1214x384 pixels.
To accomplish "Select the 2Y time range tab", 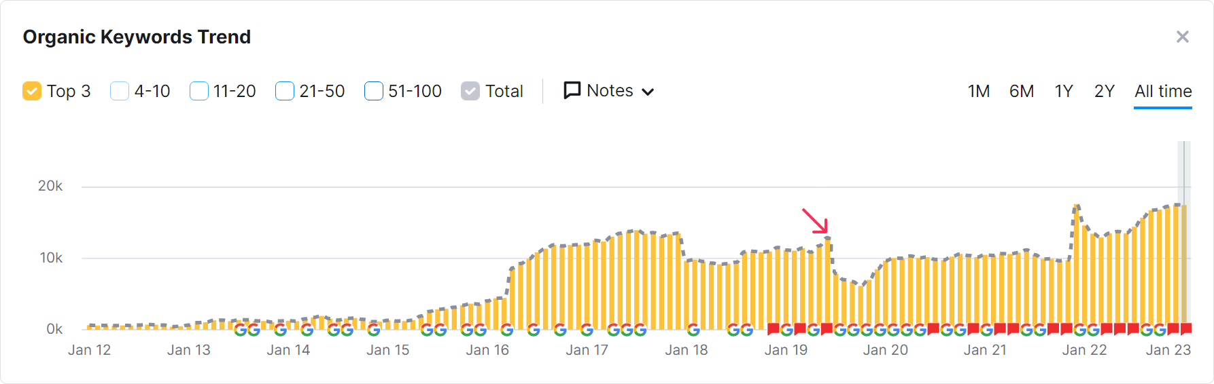I will click(x=1104, y=91).
